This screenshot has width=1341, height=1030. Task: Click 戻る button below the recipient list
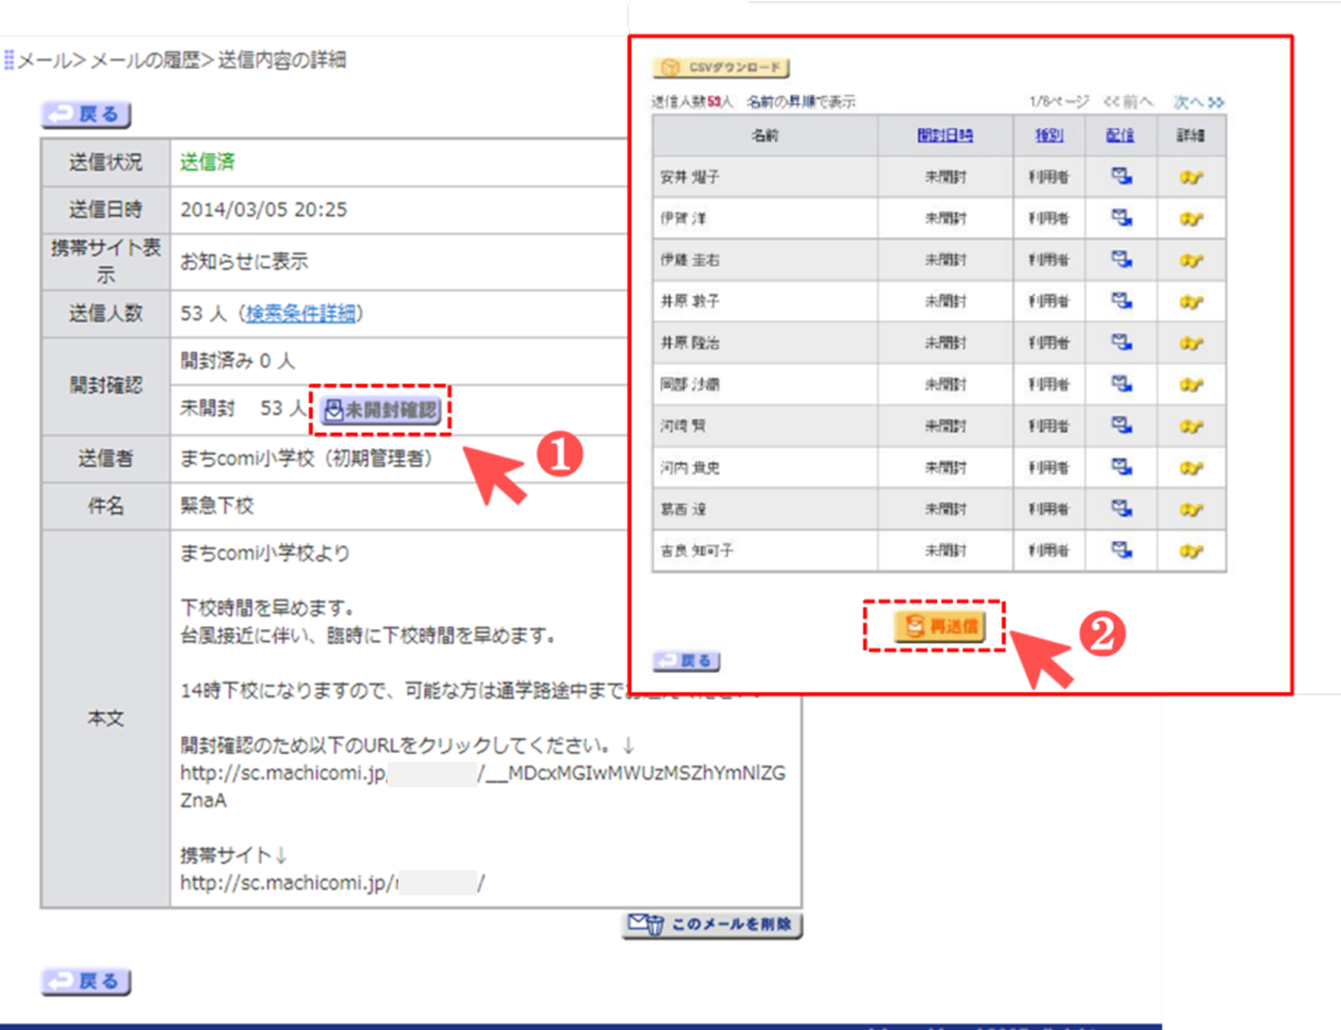pos(686,661)
